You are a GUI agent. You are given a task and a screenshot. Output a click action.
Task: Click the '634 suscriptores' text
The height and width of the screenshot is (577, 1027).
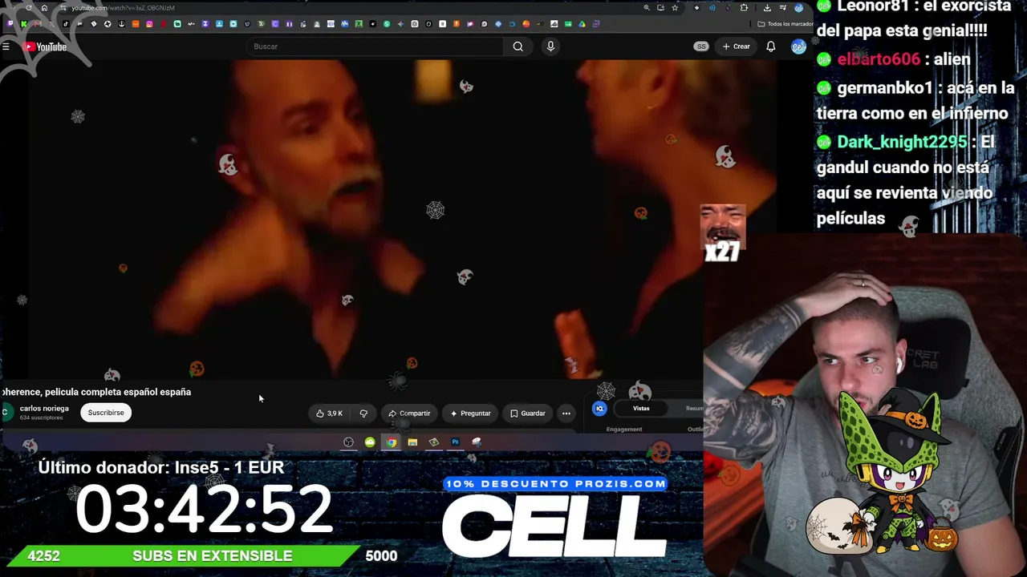[42, 418]
